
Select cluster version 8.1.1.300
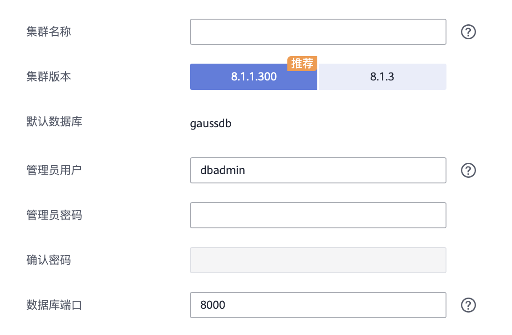click(x=254, y=77)
